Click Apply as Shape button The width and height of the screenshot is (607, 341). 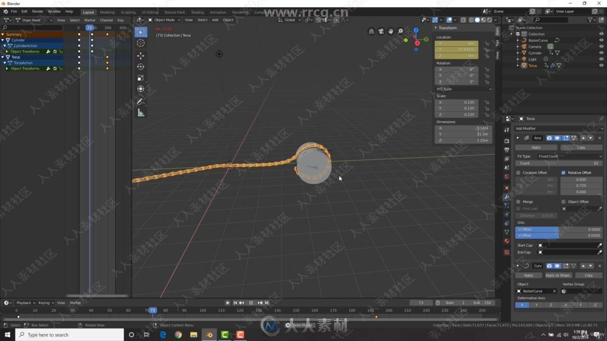pyautogui.click(x=558, y=275)
